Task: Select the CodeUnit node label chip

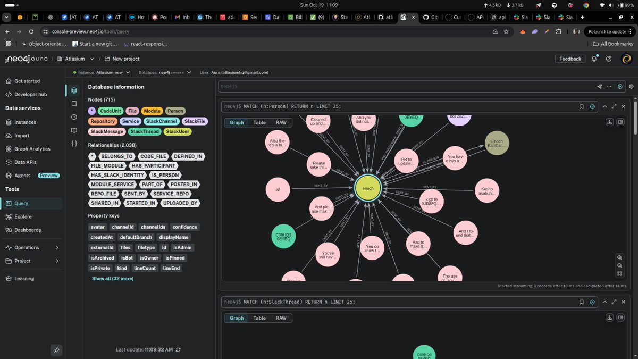Action: 111,111
